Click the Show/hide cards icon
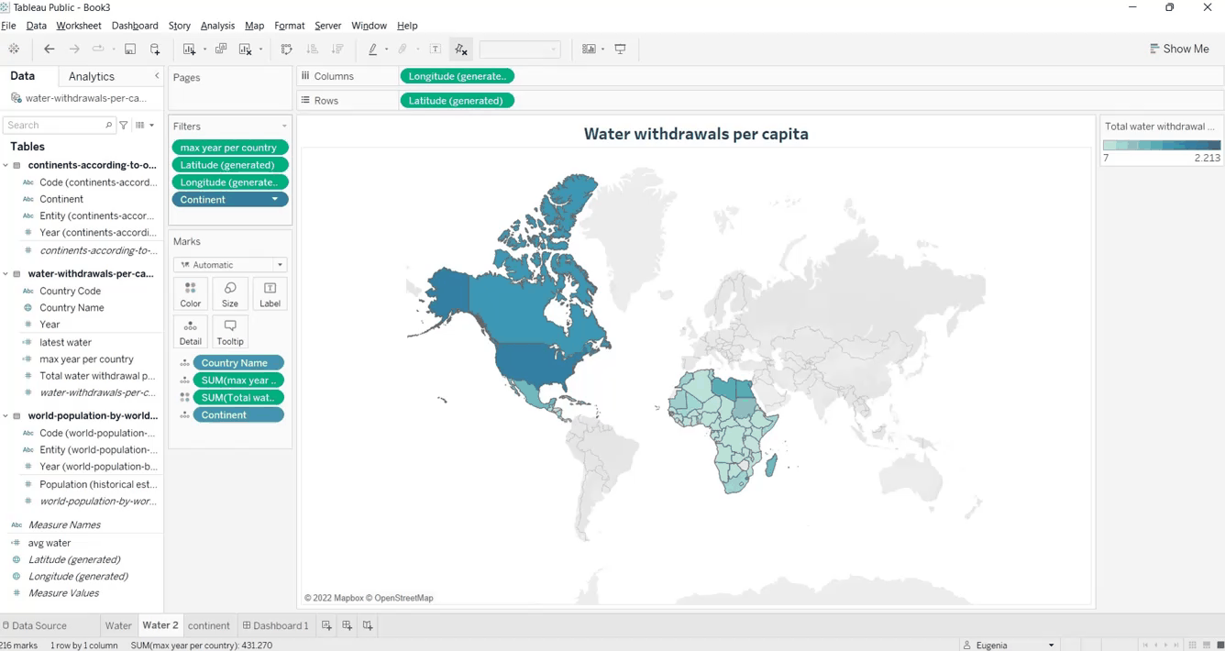Screen dimensions: 1225x651 click(x=589, y=50)
